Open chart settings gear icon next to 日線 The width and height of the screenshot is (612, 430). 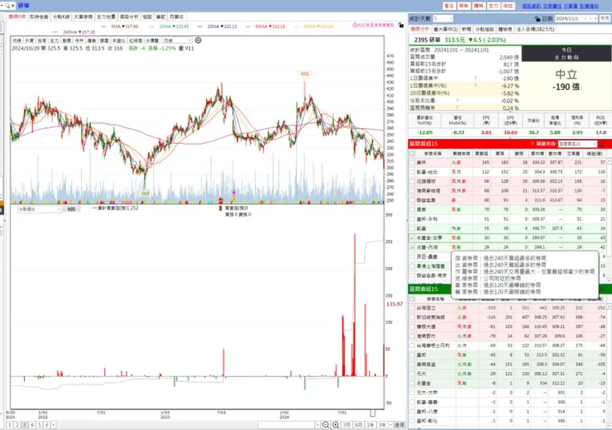(198, 41)
